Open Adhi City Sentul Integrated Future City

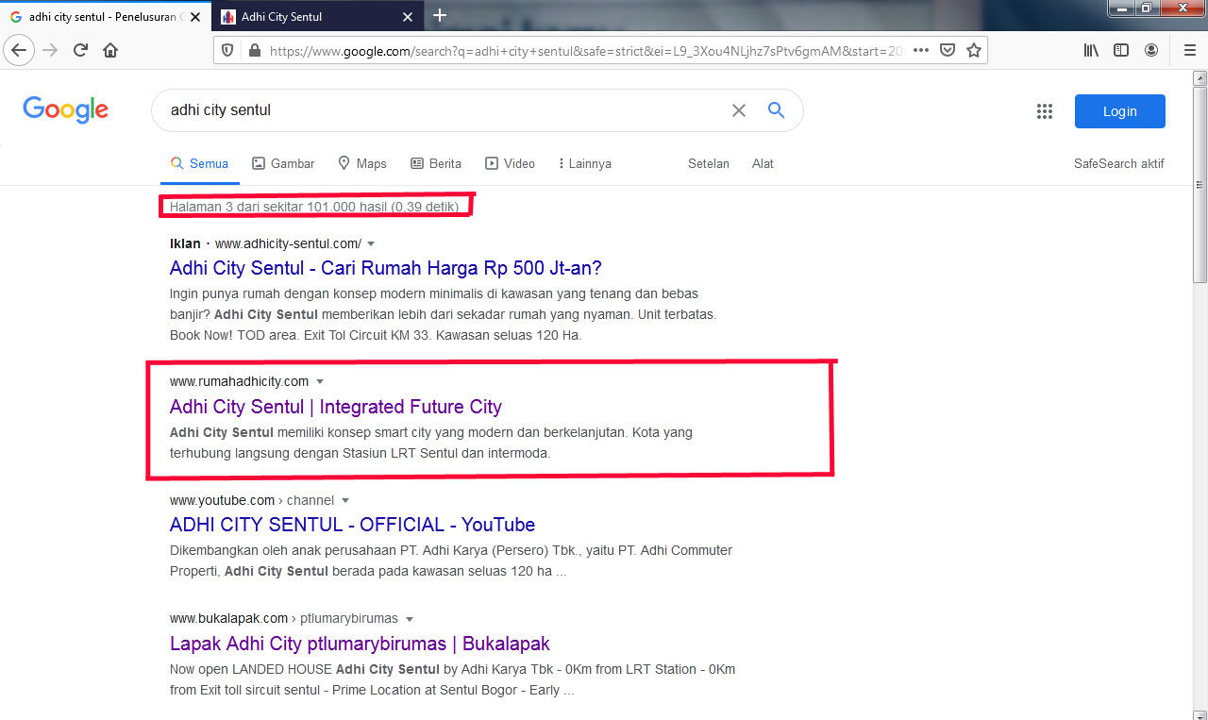336,407
